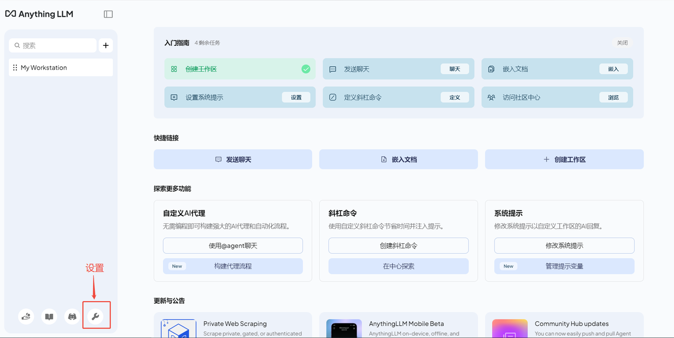Toggle the sidebar collapse icon
Screen dimensions: 674x338
coord(108,14)
